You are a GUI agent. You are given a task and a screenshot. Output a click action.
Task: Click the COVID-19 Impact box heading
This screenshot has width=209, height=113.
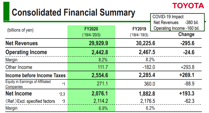coord(168,17)
